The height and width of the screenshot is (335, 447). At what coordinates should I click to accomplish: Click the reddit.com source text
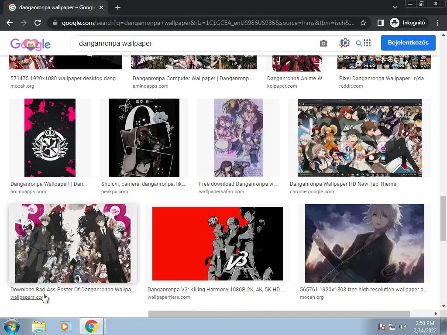click(351, 86)
